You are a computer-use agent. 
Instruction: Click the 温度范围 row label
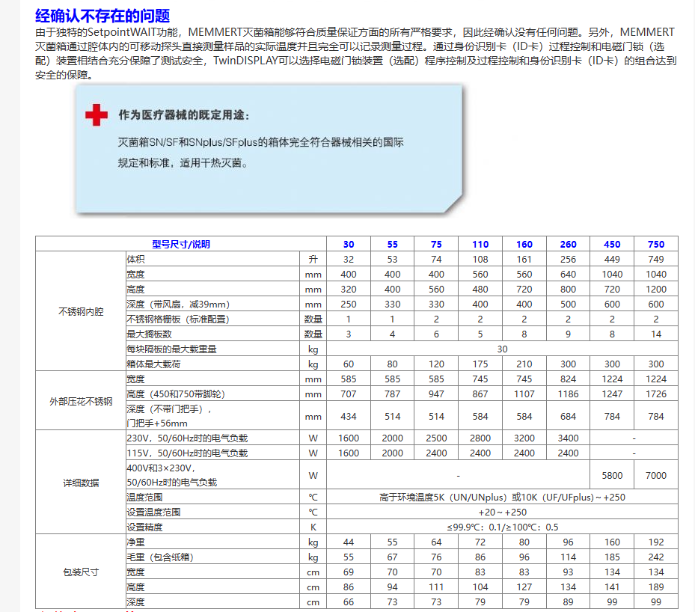(144, 498)
